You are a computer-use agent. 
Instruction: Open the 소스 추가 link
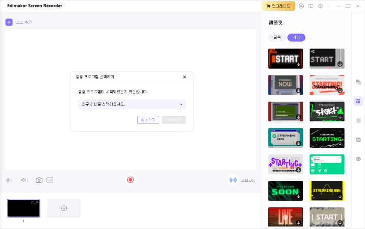coord(24,22)
